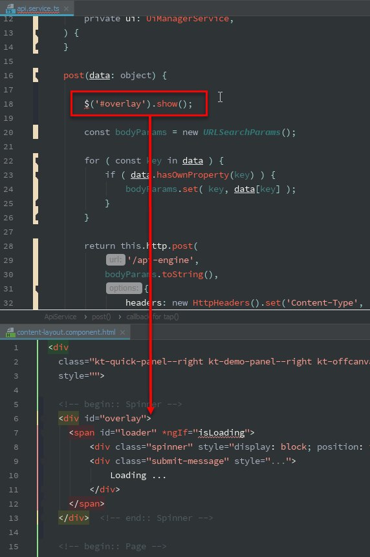Toggle the constructor body fold on line 13
Viewport: 370px width, 557px height.
point(36,33)
